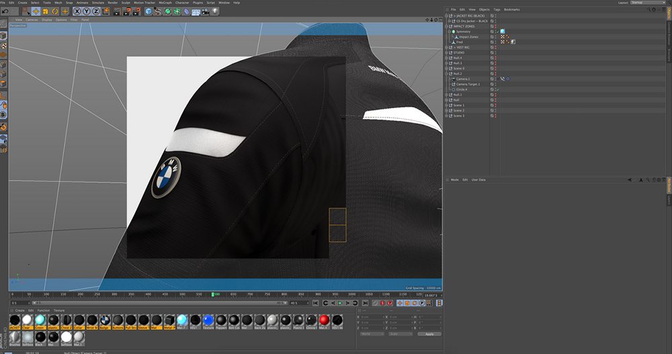Add a Camera object icon

205,11
